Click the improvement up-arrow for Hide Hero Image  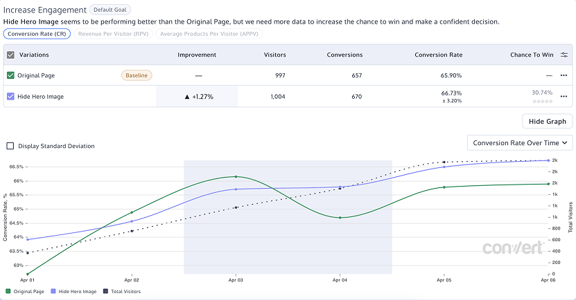187,97
